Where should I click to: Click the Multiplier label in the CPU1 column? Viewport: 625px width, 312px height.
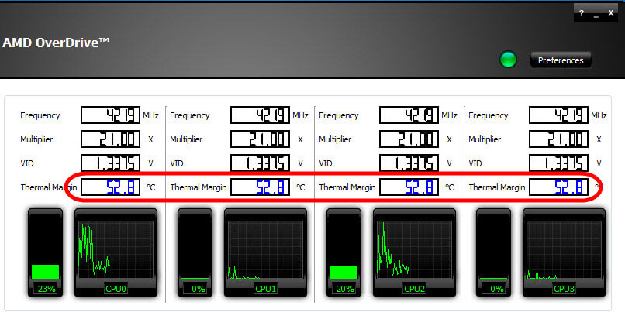coord(186,139)
